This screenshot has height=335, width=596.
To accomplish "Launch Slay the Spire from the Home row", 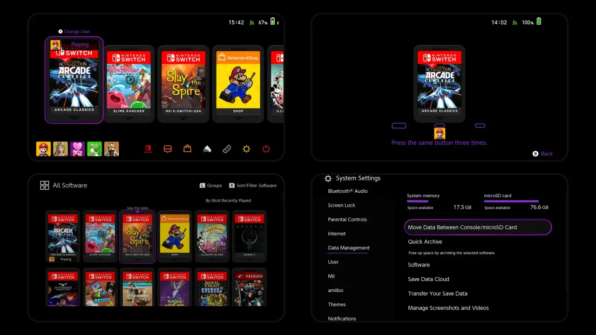I will click(x=183, y=84).
